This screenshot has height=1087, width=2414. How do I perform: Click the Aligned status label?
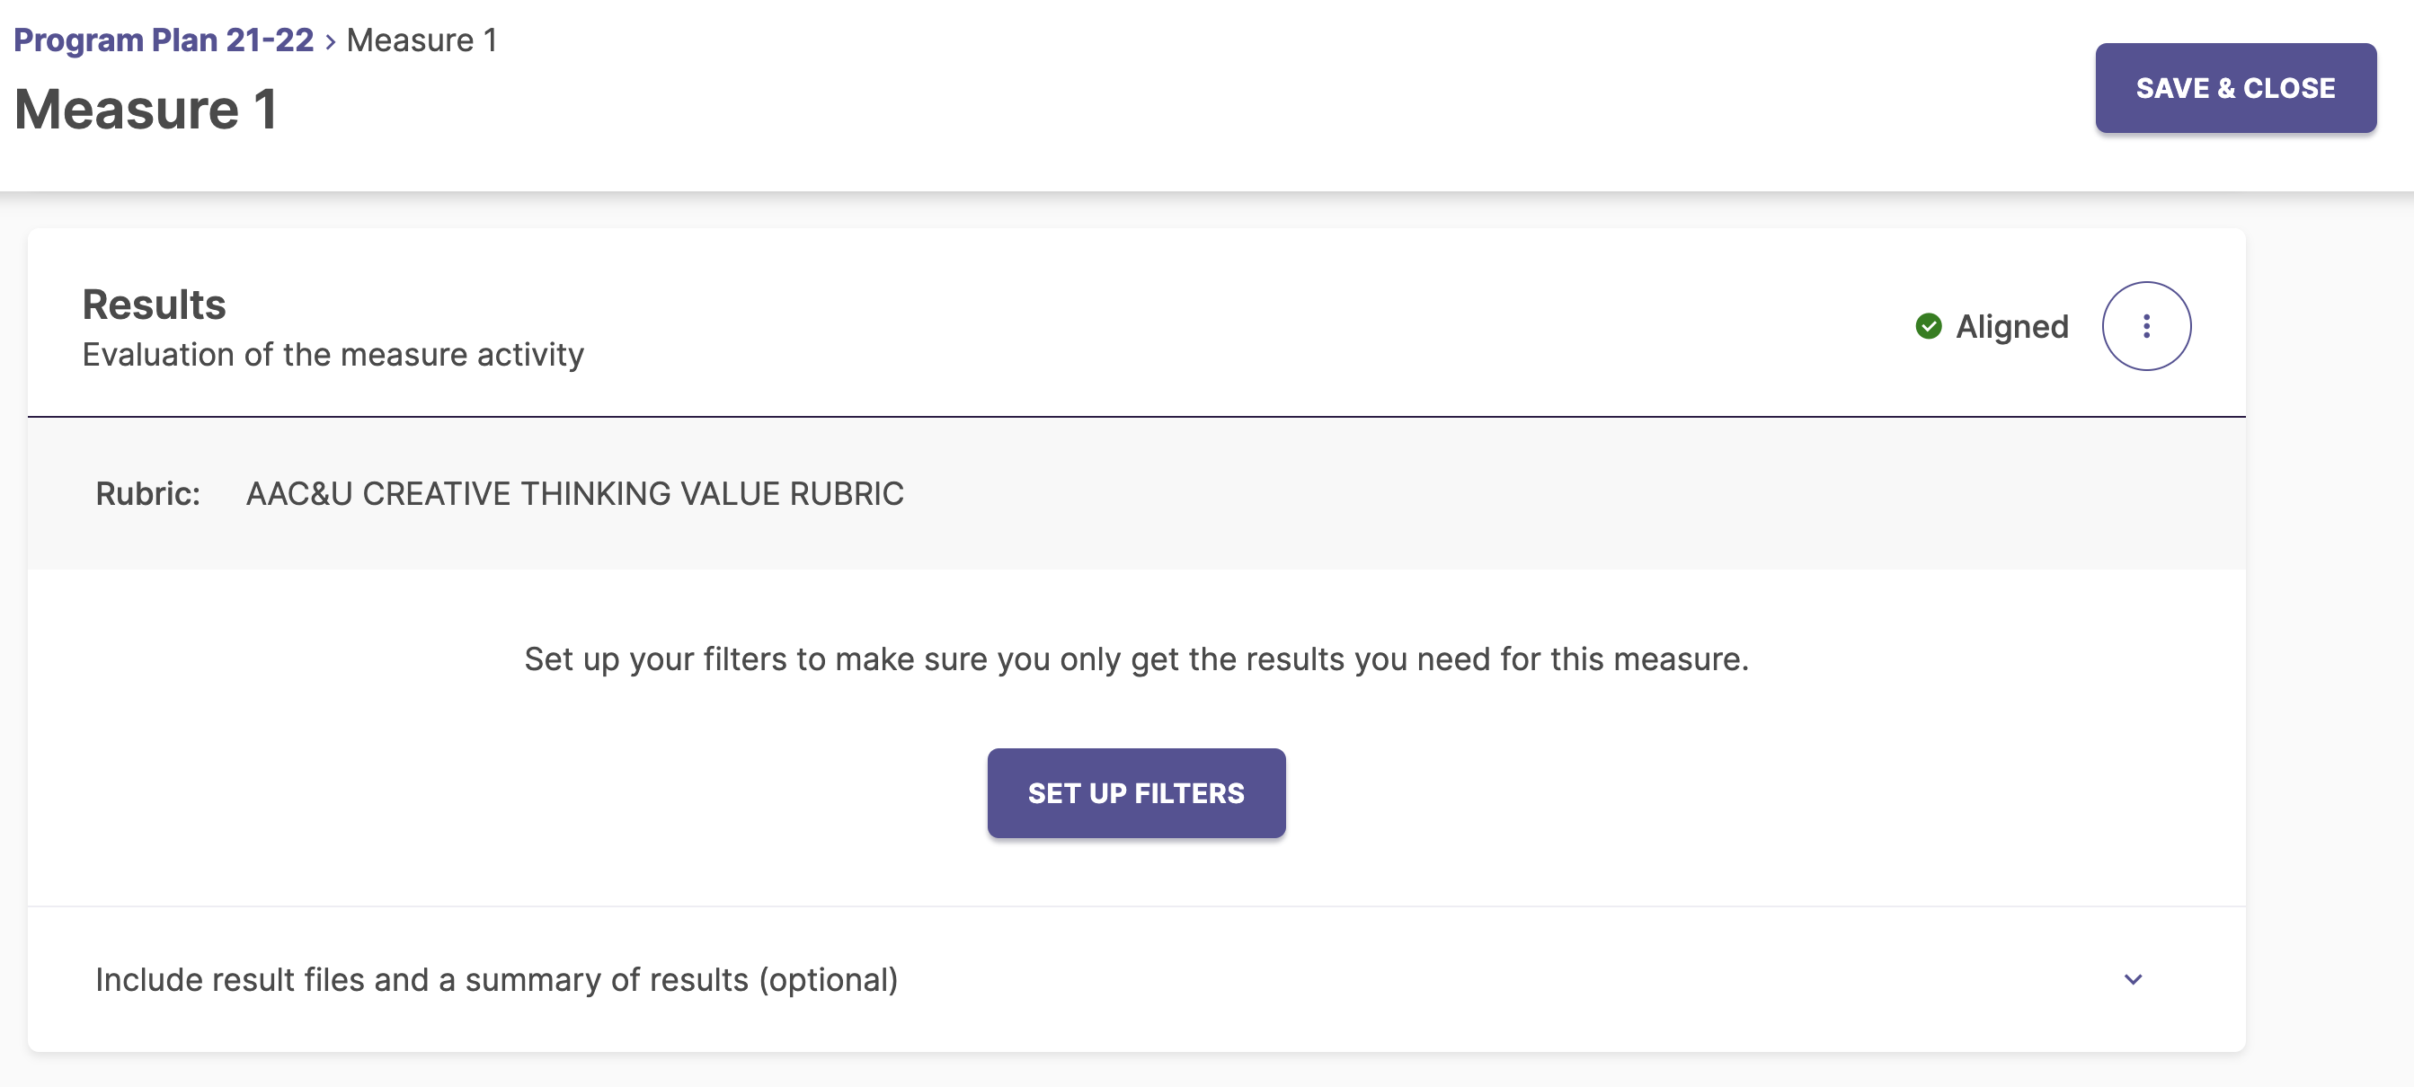[x=2012, y=326]
